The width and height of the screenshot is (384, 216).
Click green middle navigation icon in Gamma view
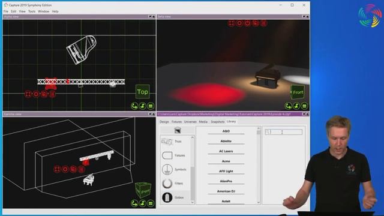point(143,203)
